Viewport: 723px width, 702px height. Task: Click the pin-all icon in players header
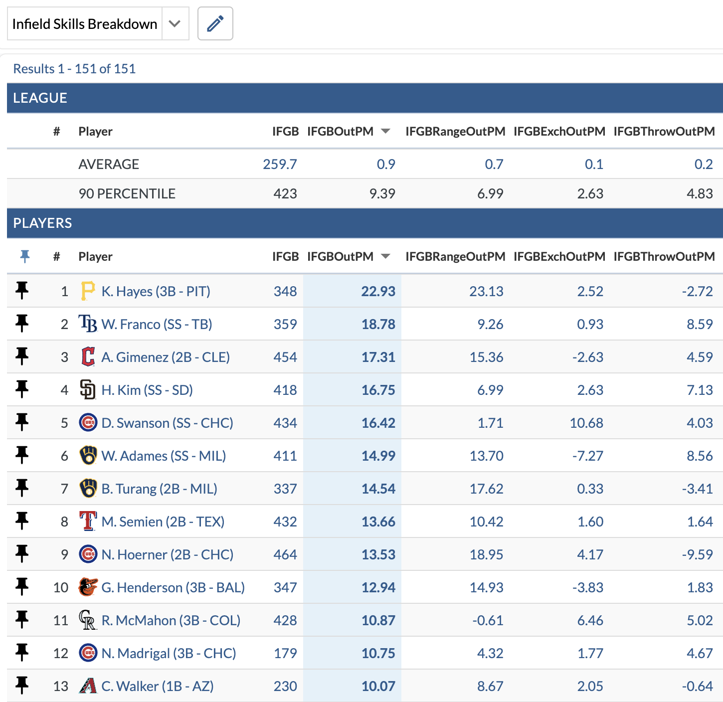coord(24,256)
